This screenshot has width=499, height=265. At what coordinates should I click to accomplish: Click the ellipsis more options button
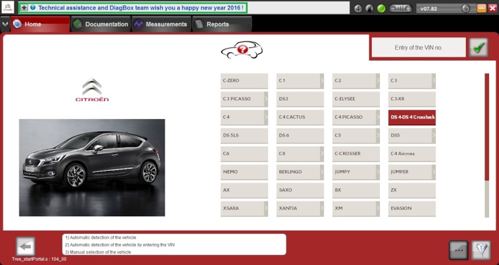(x=458, y=251)
